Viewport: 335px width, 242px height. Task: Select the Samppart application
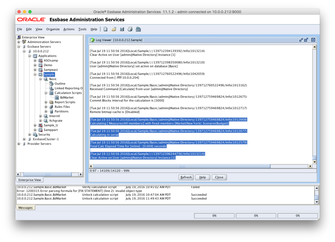pos(51,130)
